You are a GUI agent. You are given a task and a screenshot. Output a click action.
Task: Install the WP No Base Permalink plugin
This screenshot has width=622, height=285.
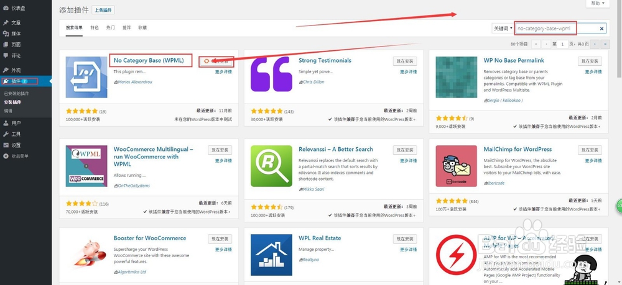590,61
